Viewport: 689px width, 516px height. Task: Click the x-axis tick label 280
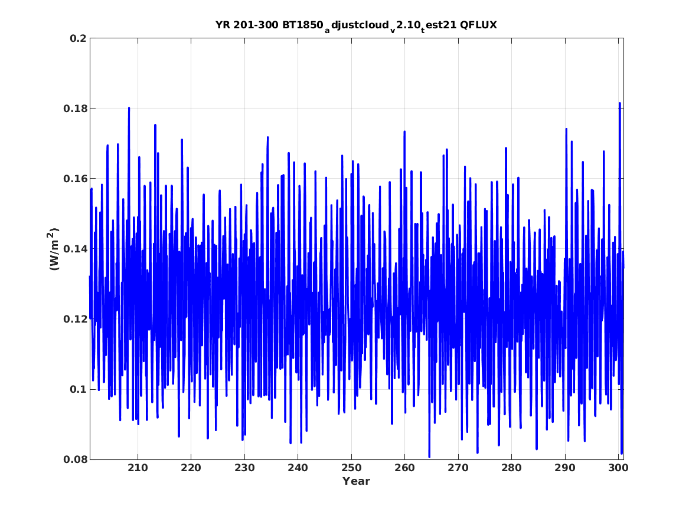[511, 468]
